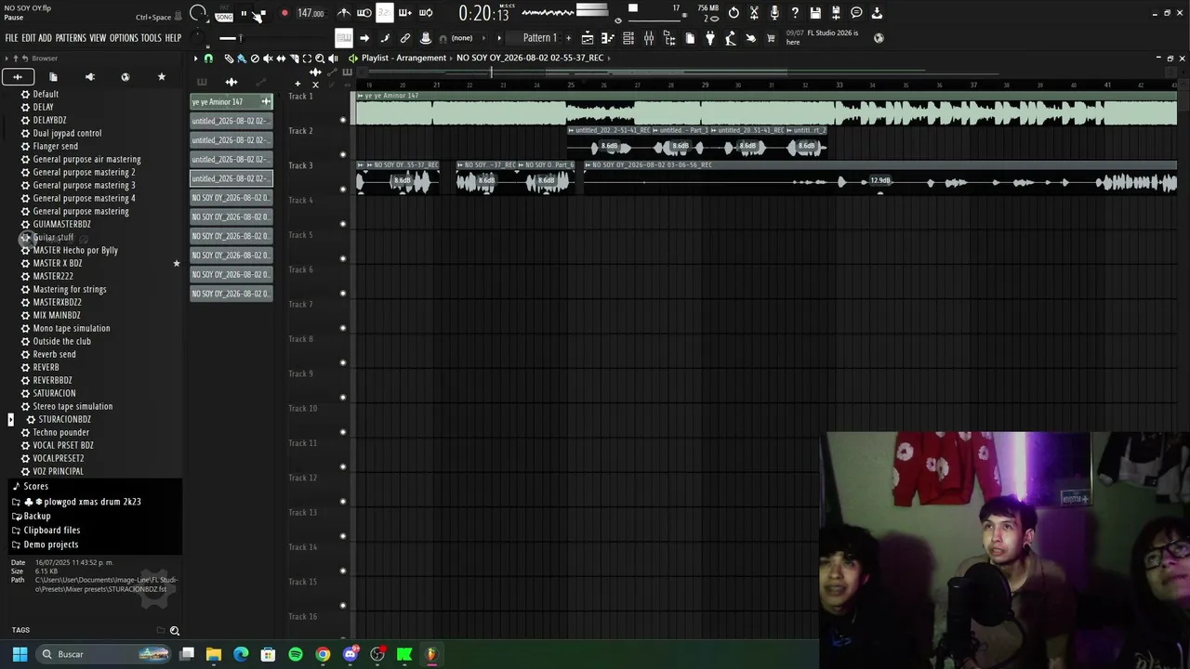Screen dimensions: 1190x669
Task: Open the ADD menu
Action: 45,38
